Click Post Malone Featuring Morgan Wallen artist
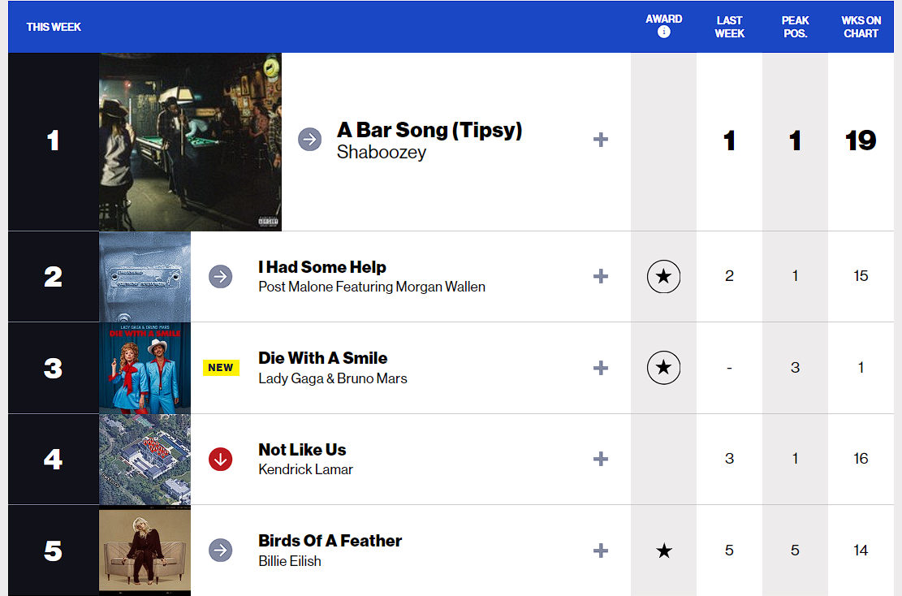Image resolution: width=902 pixels, height=596 pixels. (372, 287)
